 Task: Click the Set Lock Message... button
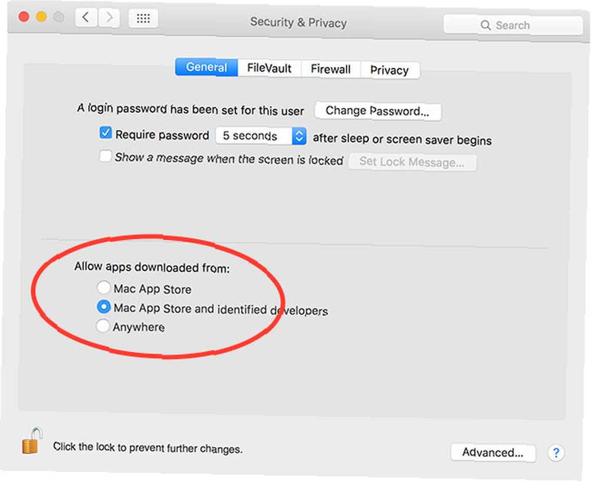[412, 162]
